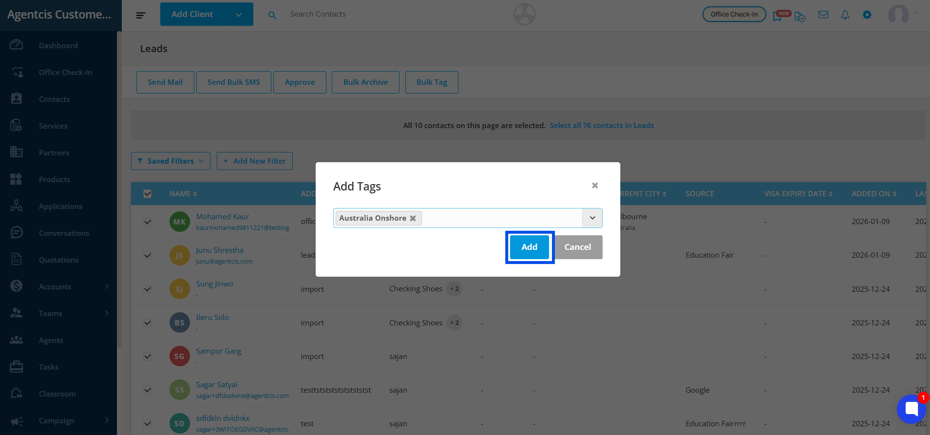Viewport: 930px width, 435px height.
Task: Click the Agents group icon
Action: pyautogui.click(x=17, y=340)
